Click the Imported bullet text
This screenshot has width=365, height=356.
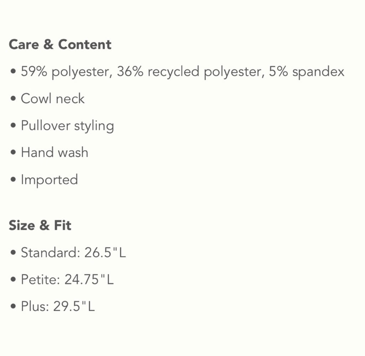coord(49,180)
